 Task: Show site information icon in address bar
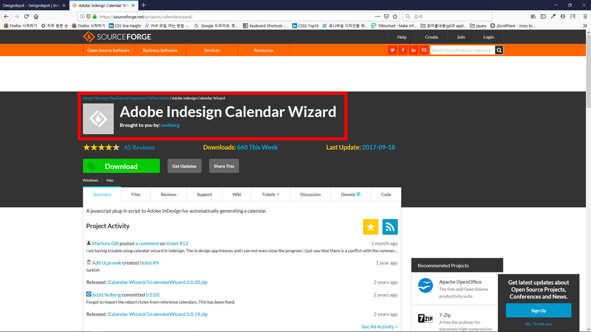pos(82,16)
